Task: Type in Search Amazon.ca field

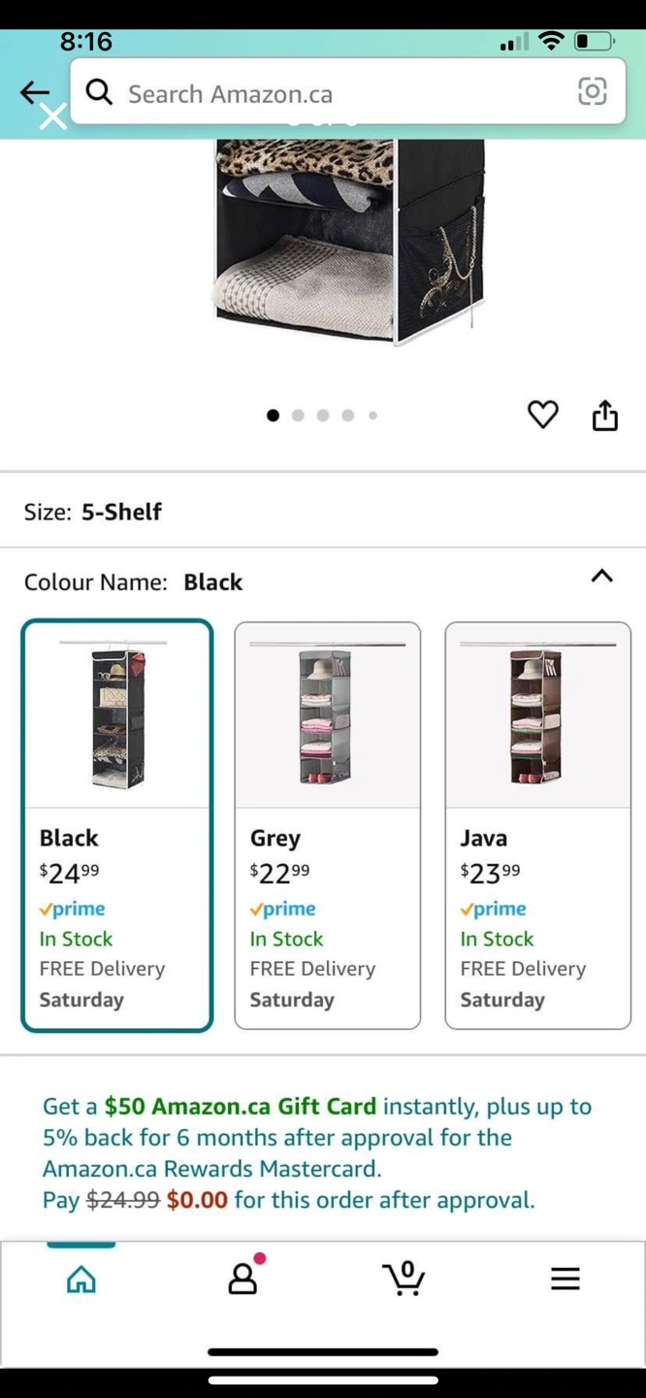Action: point(339,93)
